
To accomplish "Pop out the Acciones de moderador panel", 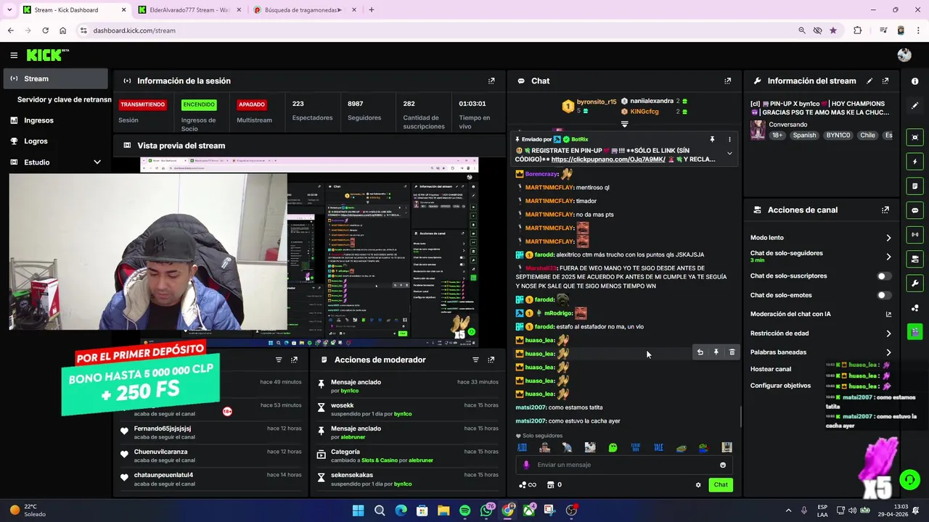I will pos(491,360).
